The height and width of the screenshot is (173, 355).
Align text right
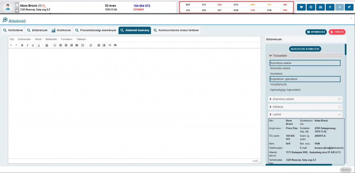point(72,45)
